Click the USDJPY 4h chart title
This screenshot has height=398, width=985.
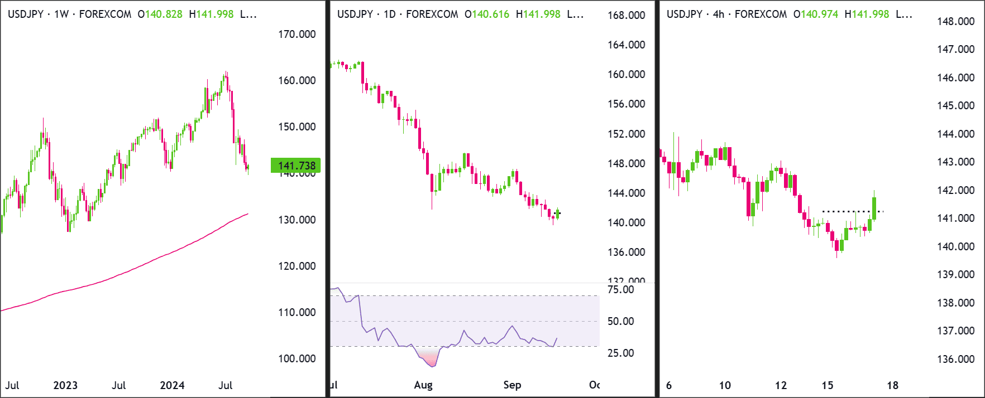pos(727,14)
